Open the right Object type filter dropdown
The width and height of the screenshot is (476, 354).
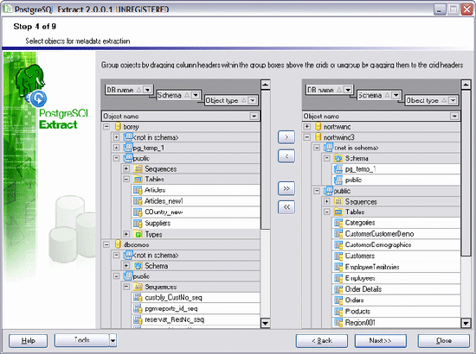point(453,100)
